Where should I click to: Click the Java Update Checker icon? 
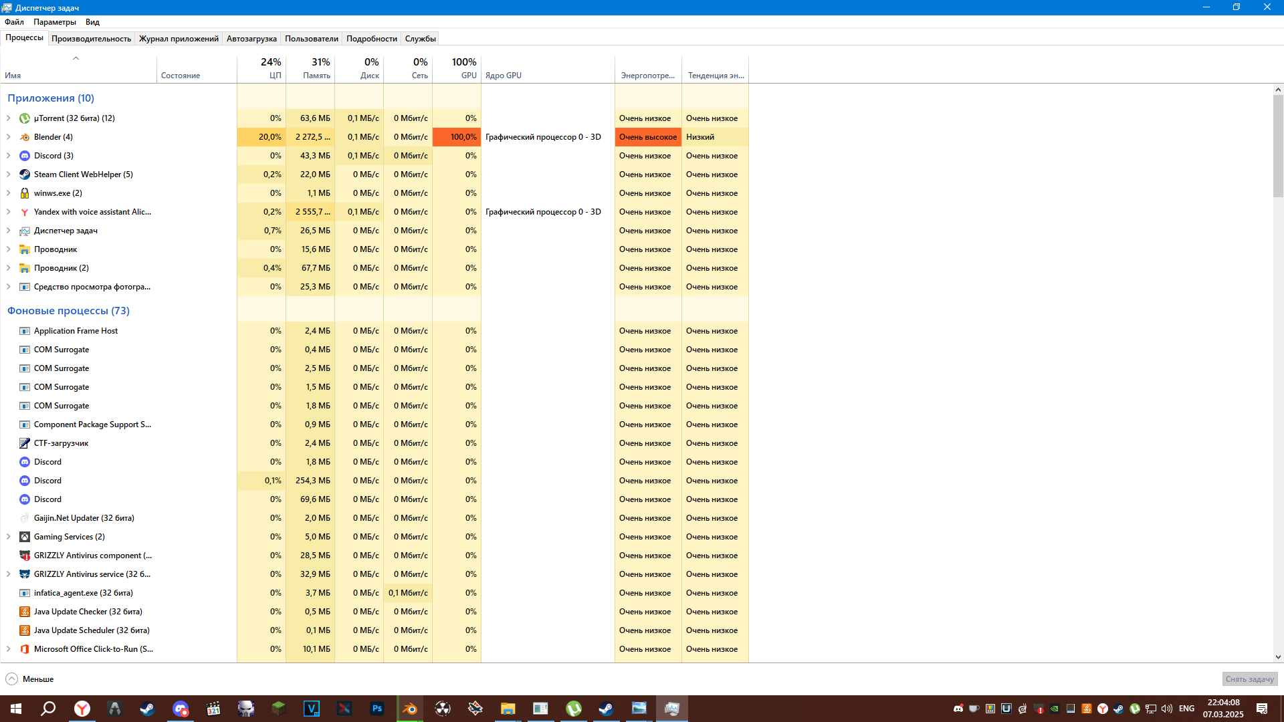click(x=25, y=612)
